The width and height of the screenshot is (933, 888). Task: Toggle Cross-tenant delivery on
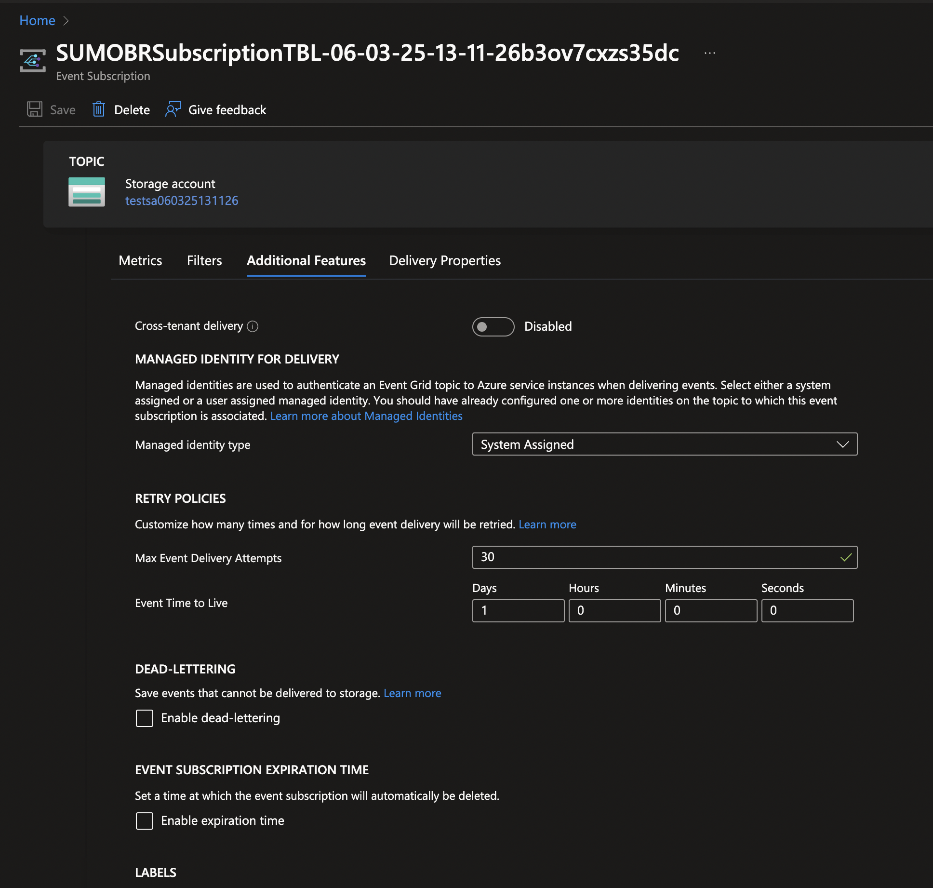tap(493, 327)
